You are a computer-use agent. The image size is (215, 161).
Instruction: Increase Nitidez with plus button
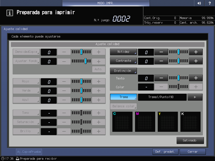point(196,52)
